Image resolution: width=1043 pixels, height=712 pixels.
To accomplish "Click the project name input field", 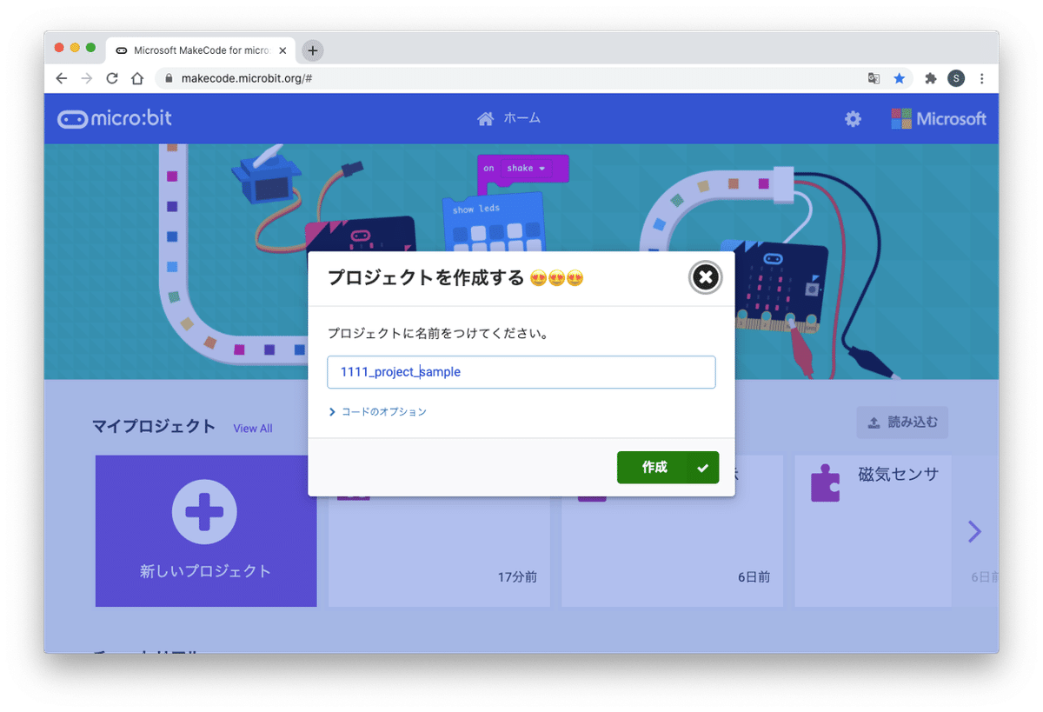I will [x=521, y=372].
